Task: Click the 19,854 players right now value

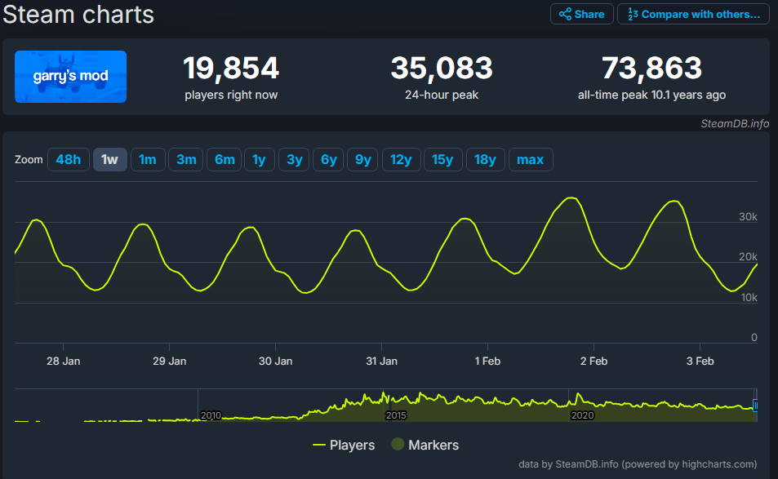Action: click(231, 68)
